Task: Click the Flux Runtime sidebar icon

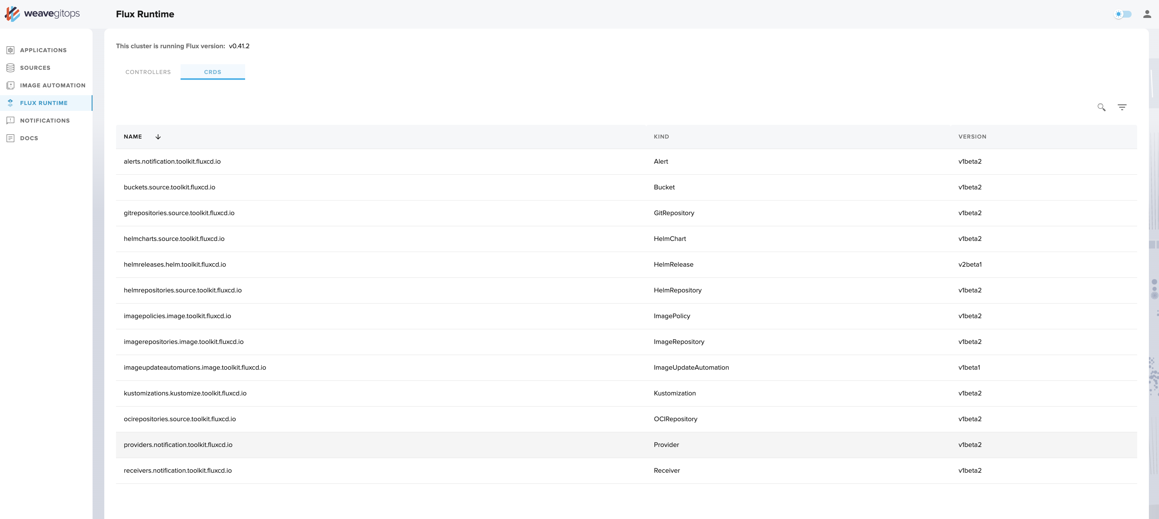Action: click(10, 103)
